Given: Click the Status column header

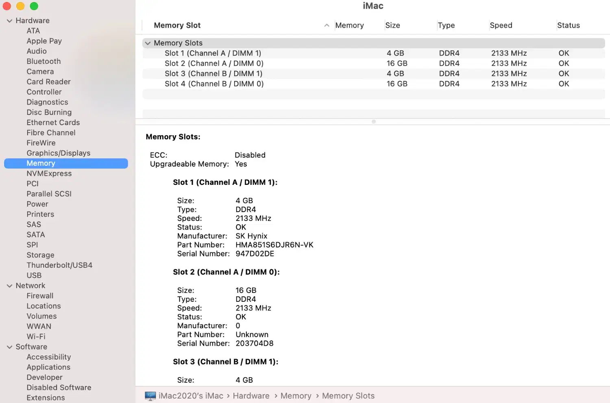Looking at the screenshot, I should click(x=568, y=25).
